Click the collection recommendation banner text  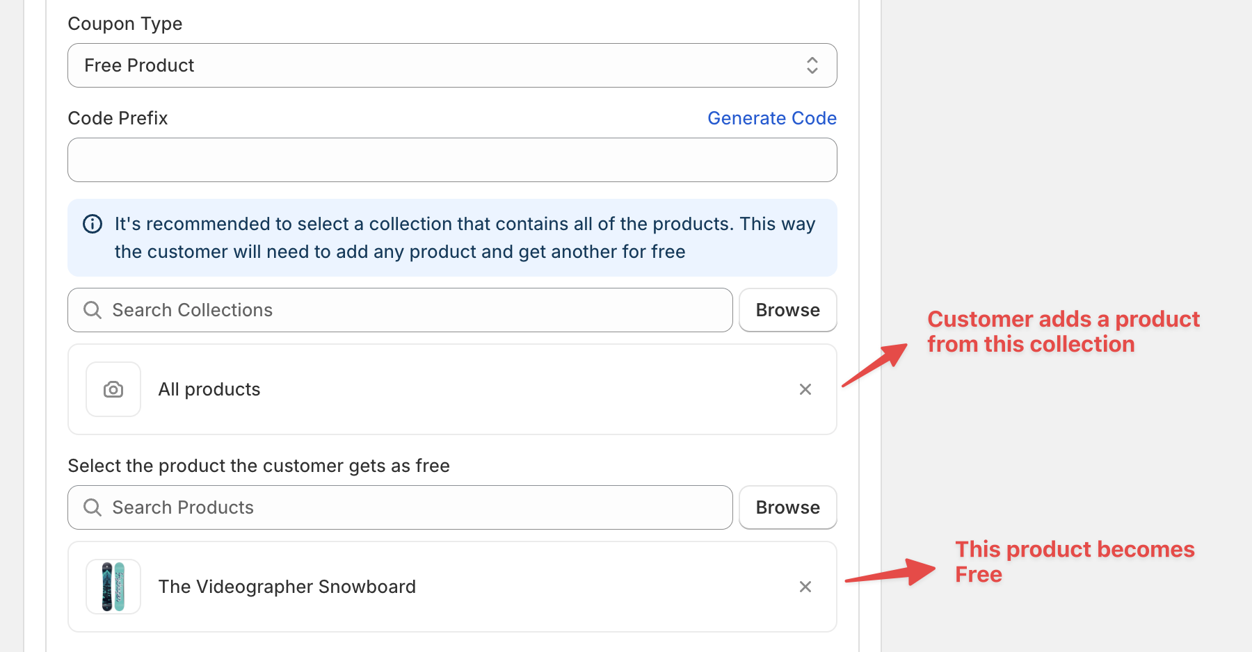pos(465,238)
